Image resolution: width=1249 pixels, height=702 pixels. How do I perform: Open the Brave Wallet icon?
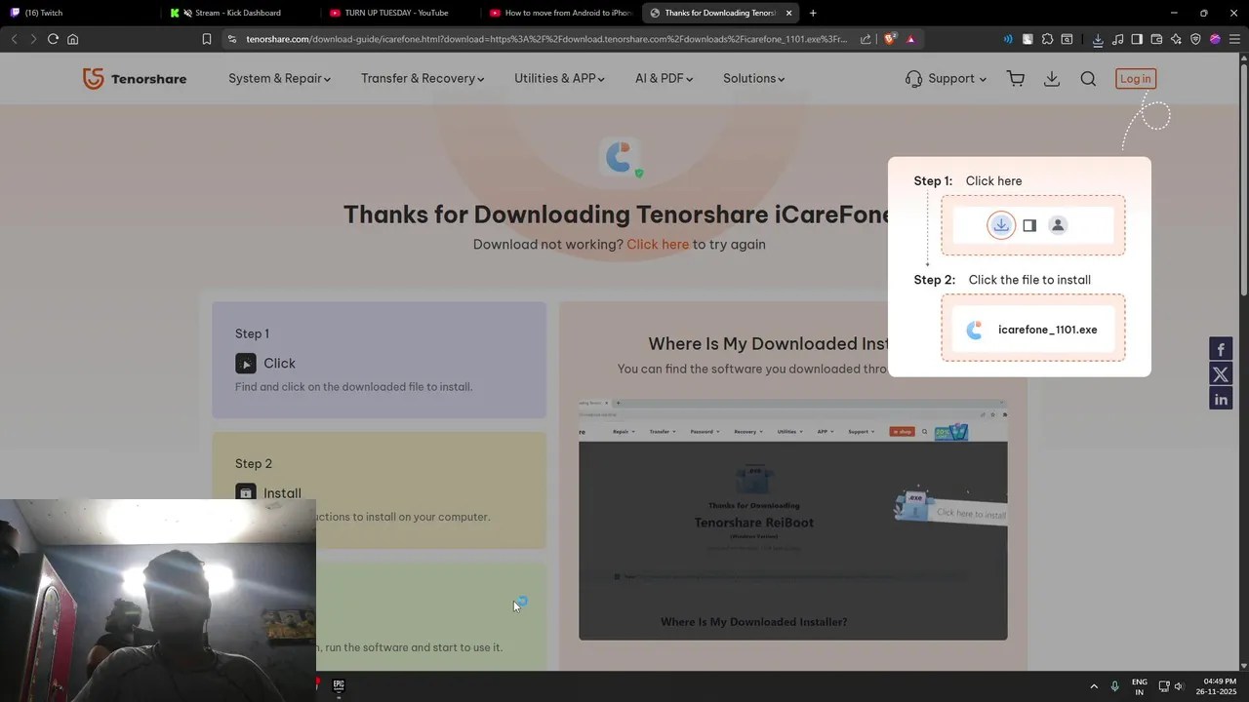[x=1156, y=39]
